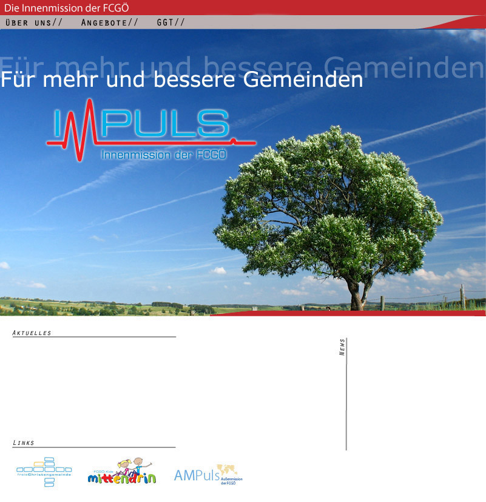The height and width of the screenshot is (502, 486).
Task: Click the Freie Christengemeinde logo
Action: tap(44, 472)
